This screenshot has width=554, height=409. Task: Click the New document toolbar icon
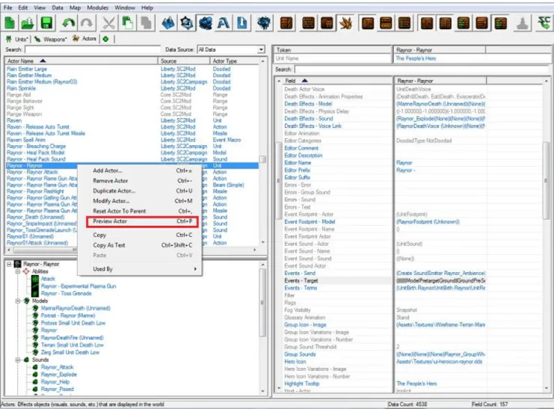pyautogui.click(x=10, y=23)
